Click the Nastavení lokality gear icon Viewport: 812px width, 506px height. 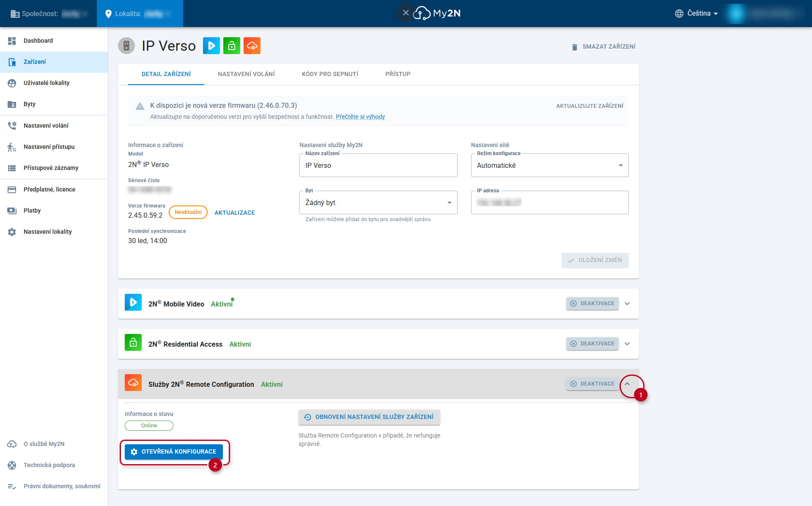pos(12,232)
